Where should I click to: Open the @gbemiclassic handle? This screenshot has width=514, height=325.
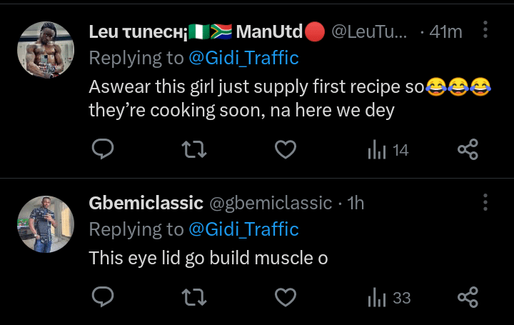[x=271, y=203]
